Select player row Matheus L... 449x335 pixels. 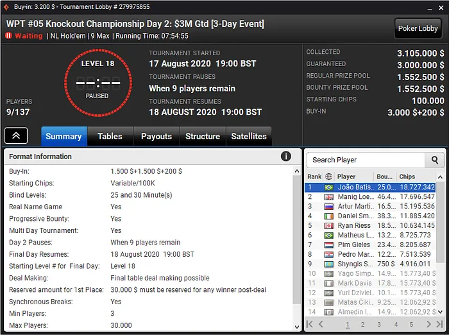point(370,236)
